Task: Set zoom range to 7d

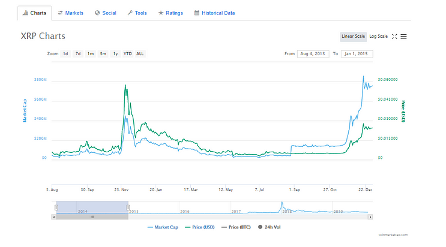Action: (x=78, y=54)
